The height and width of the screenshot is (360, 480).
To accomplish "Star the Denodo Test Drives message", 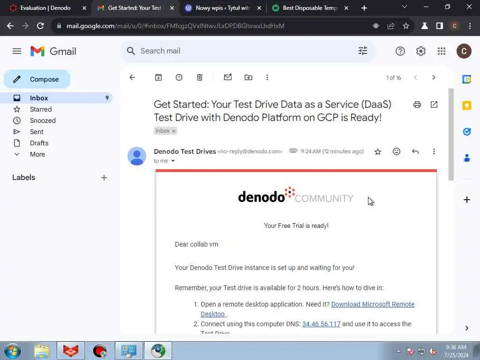I will (378, 151).
